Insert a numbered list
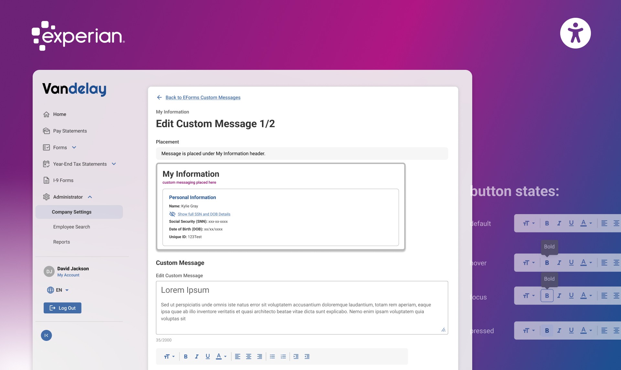 coord(283,356)
